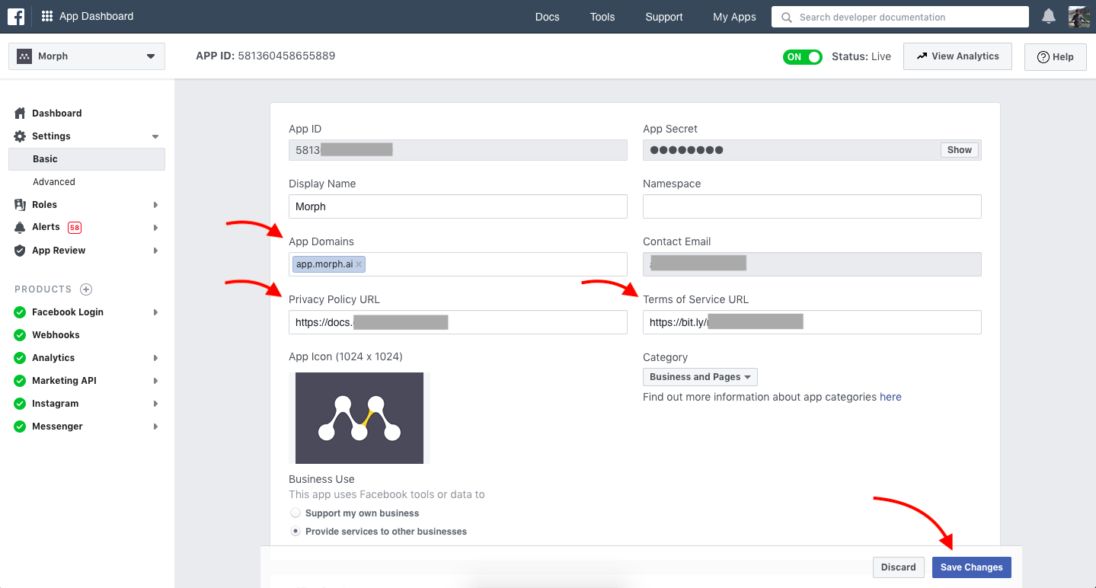Open the Docs menu
Viewport: 1096px width, 588px height.
[547, 17]
